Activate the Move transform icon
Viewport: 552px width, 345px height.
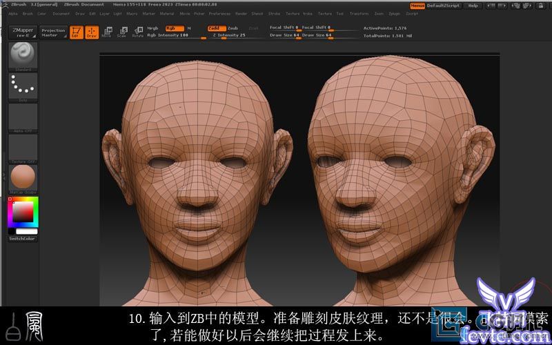106,32
